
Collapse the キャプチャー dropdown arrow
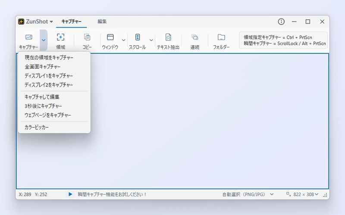44,40
